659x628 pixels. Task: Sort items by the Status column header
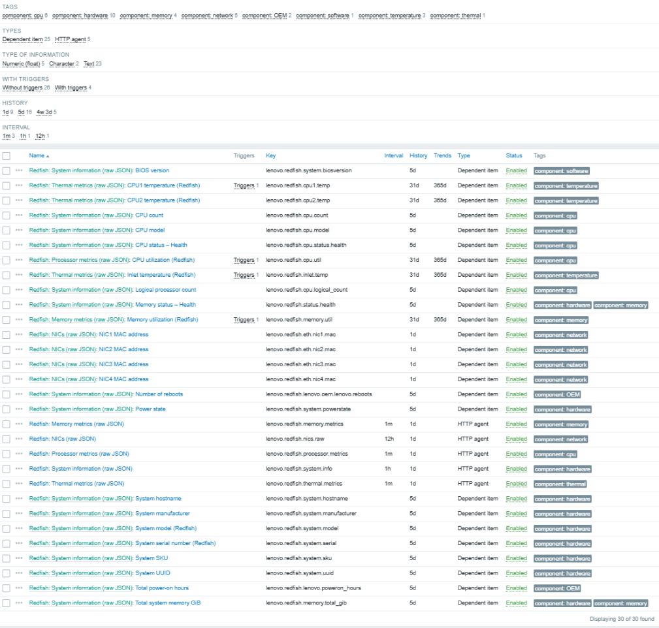[x=513, y=155]
